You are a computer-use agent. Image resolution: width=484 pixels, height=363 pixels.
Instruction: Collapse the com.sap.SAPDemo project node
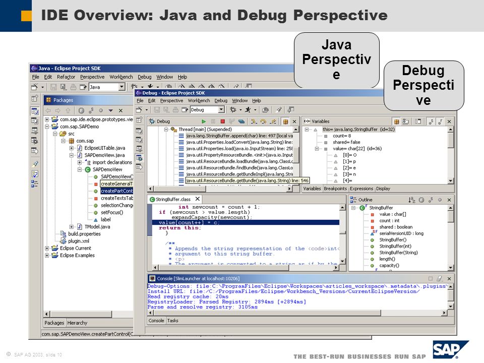pyautogui.click(x=47, y=127)
